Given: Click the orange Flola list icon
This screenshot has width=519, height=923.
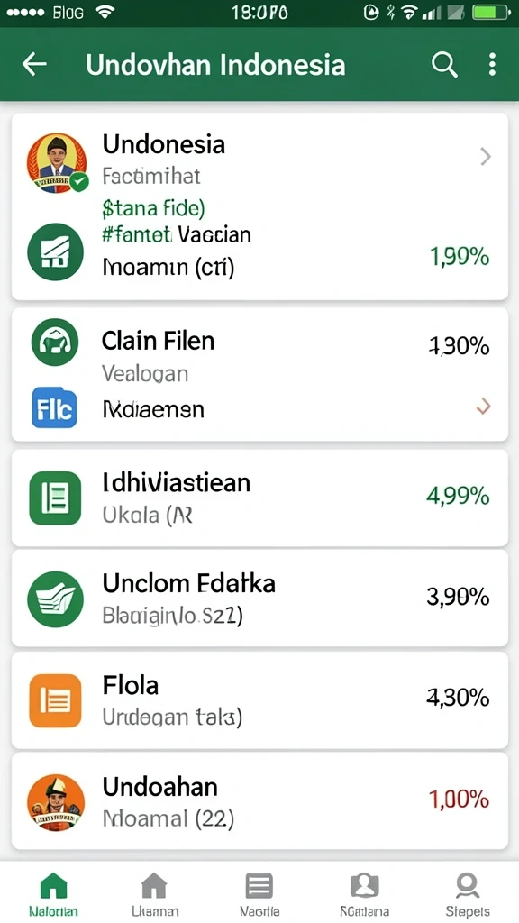Looking at the screenshot, I should 55,700.
